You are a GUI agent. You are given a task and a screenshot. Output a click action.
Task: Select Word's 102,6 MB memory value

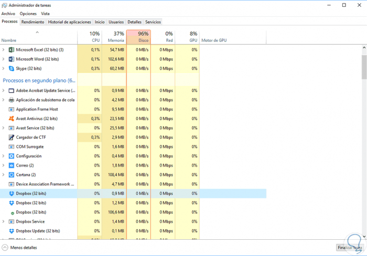pos(116,59)
